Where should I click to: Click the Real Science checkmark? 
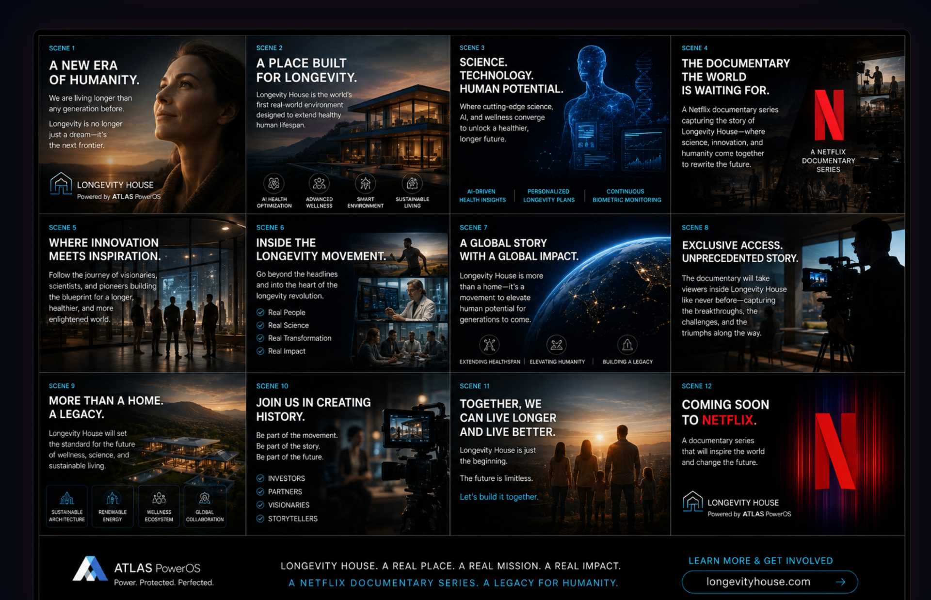coord(260,325)
